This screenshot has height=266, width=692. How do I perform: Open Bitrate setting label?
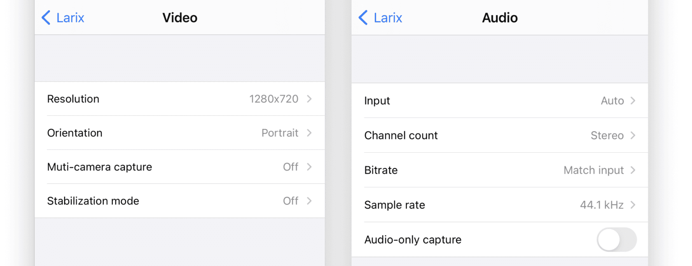point(381,170)
